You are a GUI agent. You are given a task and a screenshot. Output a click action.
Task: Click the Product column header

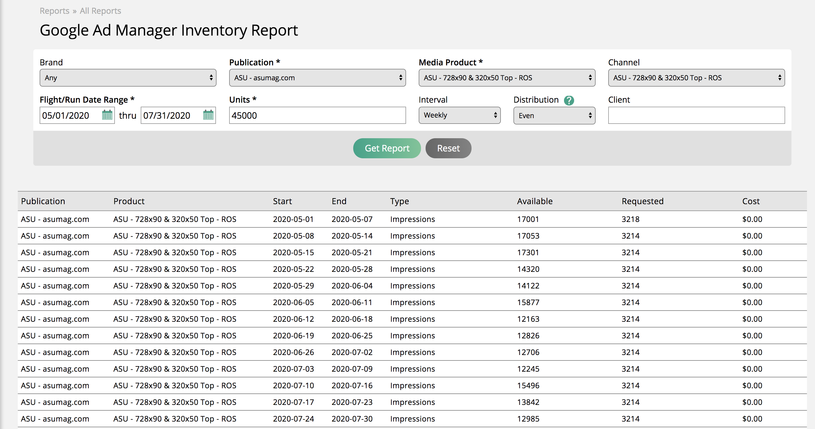pyautogui.click(x=129, y=201)
